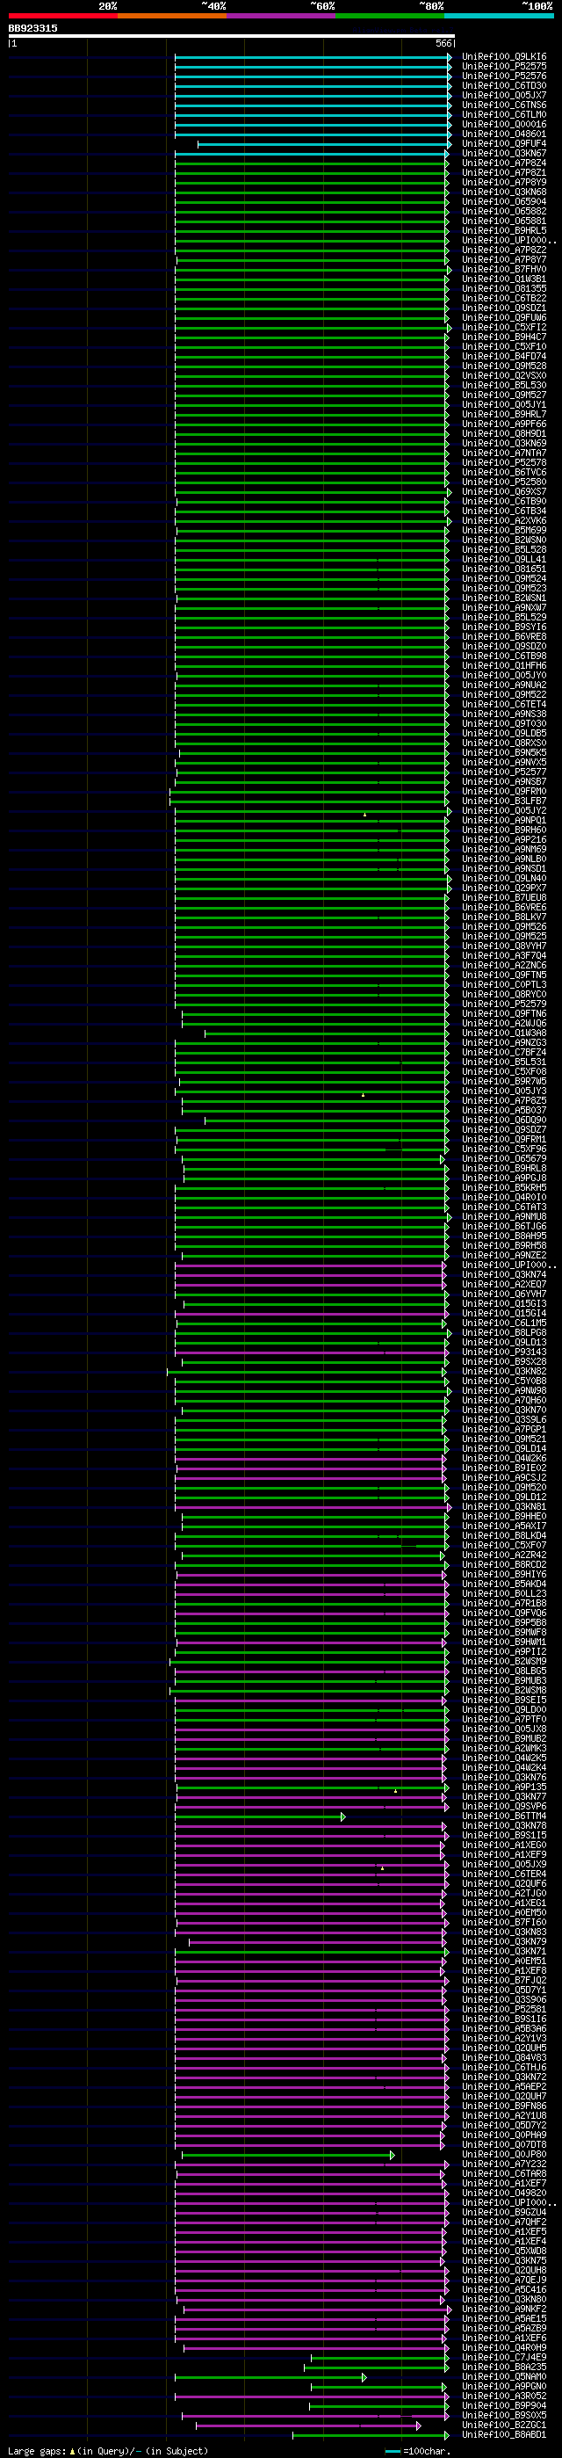Select the UniRef100_Q4R0I0 label
562x2458 pixels.
(x=505, y=1198)
